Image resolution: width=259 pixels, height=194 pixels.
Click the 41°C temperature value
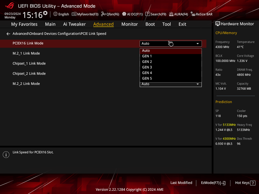coord(240,47)
